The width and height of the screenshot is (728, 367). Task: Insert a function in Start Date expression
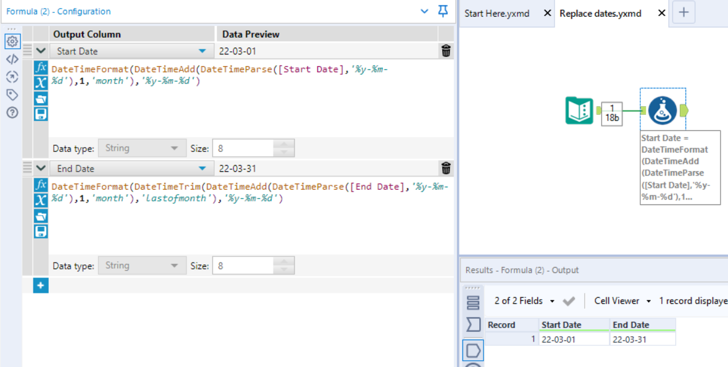coord(41,67)
